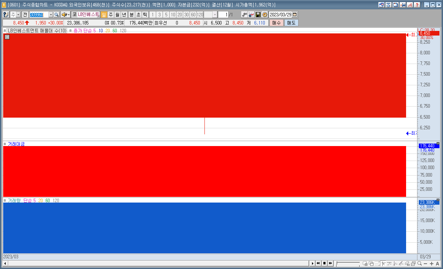Click the minus zoom-out icon
Screen dimensions: 443x269
425,263
